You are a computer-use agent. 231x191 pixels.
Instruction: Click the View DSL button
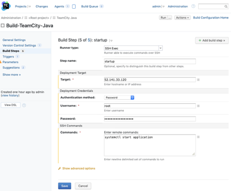pyautogui.click(x=11, y=105)
